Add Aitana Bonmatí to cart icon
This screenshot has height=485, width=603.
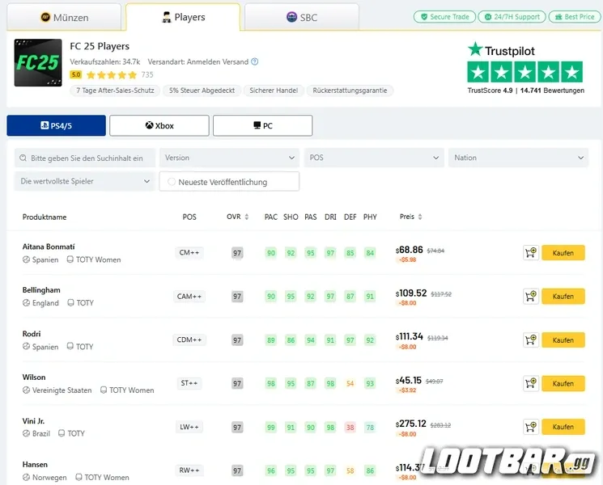(531, 253)
